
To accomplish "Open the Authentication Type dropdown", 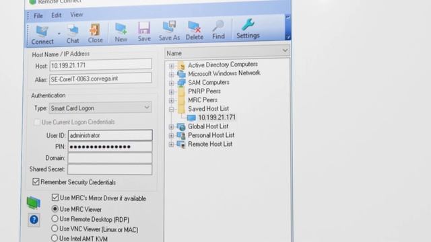I will coord(100,108).
